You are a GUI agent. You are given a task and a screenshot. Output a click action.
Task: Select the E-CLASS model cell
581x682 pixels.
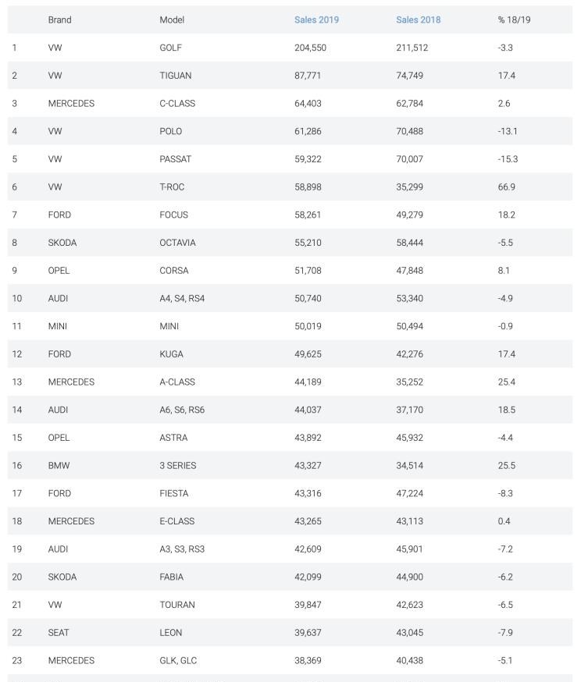(x=177, y=520)
